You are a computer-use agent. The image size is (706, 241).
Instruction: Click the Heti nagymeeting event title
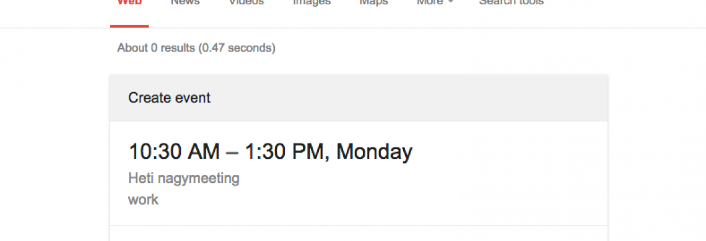tap(184, 179)
